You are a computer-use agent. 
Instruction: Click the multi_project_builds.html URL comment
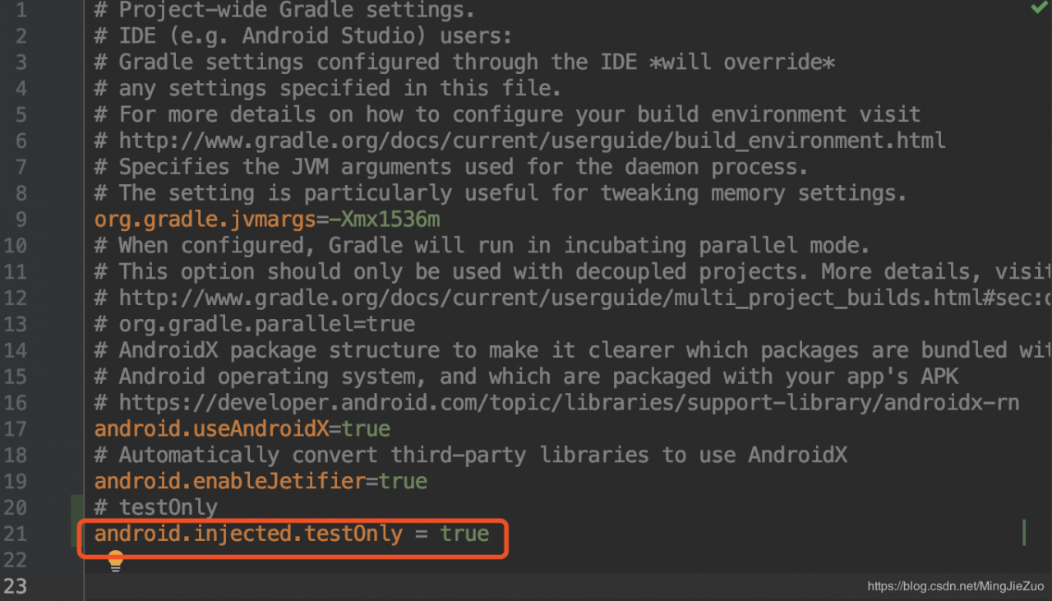(573, 298)
